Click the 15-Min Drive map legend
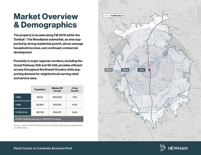This screenshot has width=201, height=155. 113,16
